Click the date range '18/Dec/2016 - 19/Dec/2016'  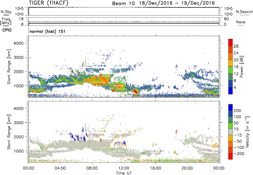click(x=177, y=3)
